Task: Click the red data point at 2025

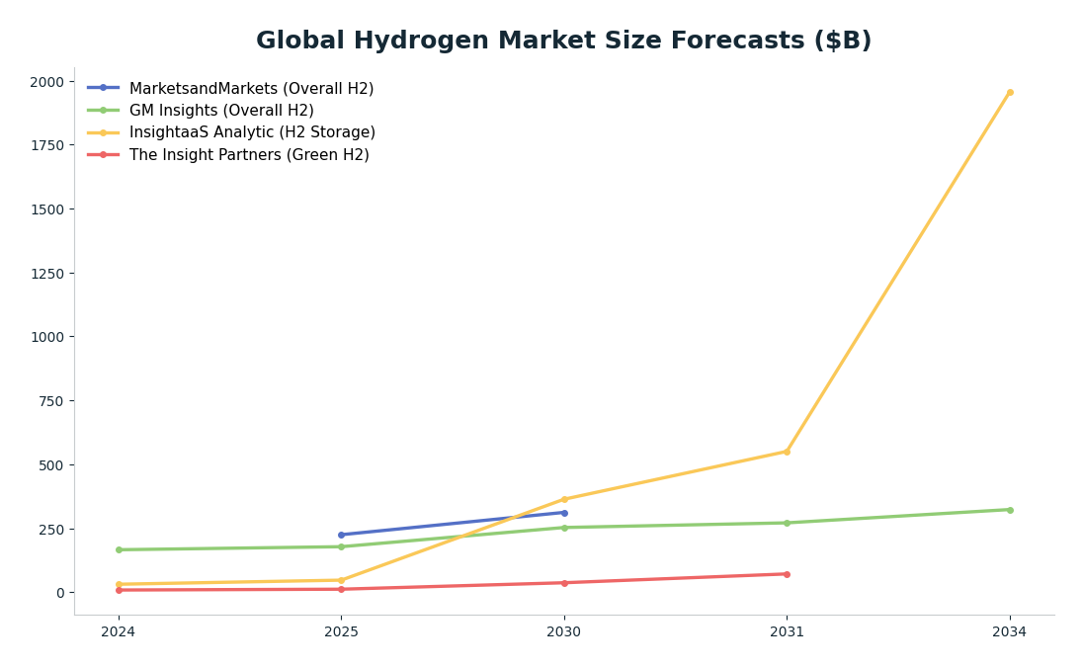Action: (341, 589)
